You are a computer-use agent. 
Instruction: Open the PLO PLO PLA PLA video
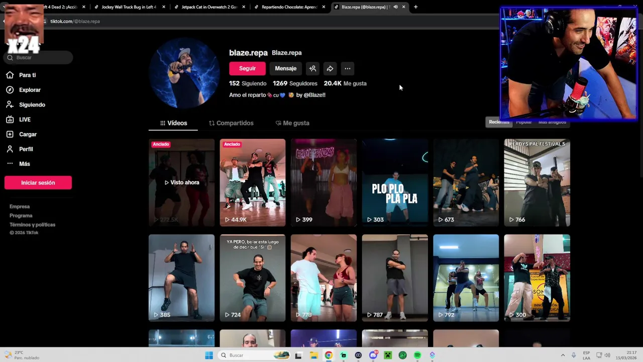[395, 183]
